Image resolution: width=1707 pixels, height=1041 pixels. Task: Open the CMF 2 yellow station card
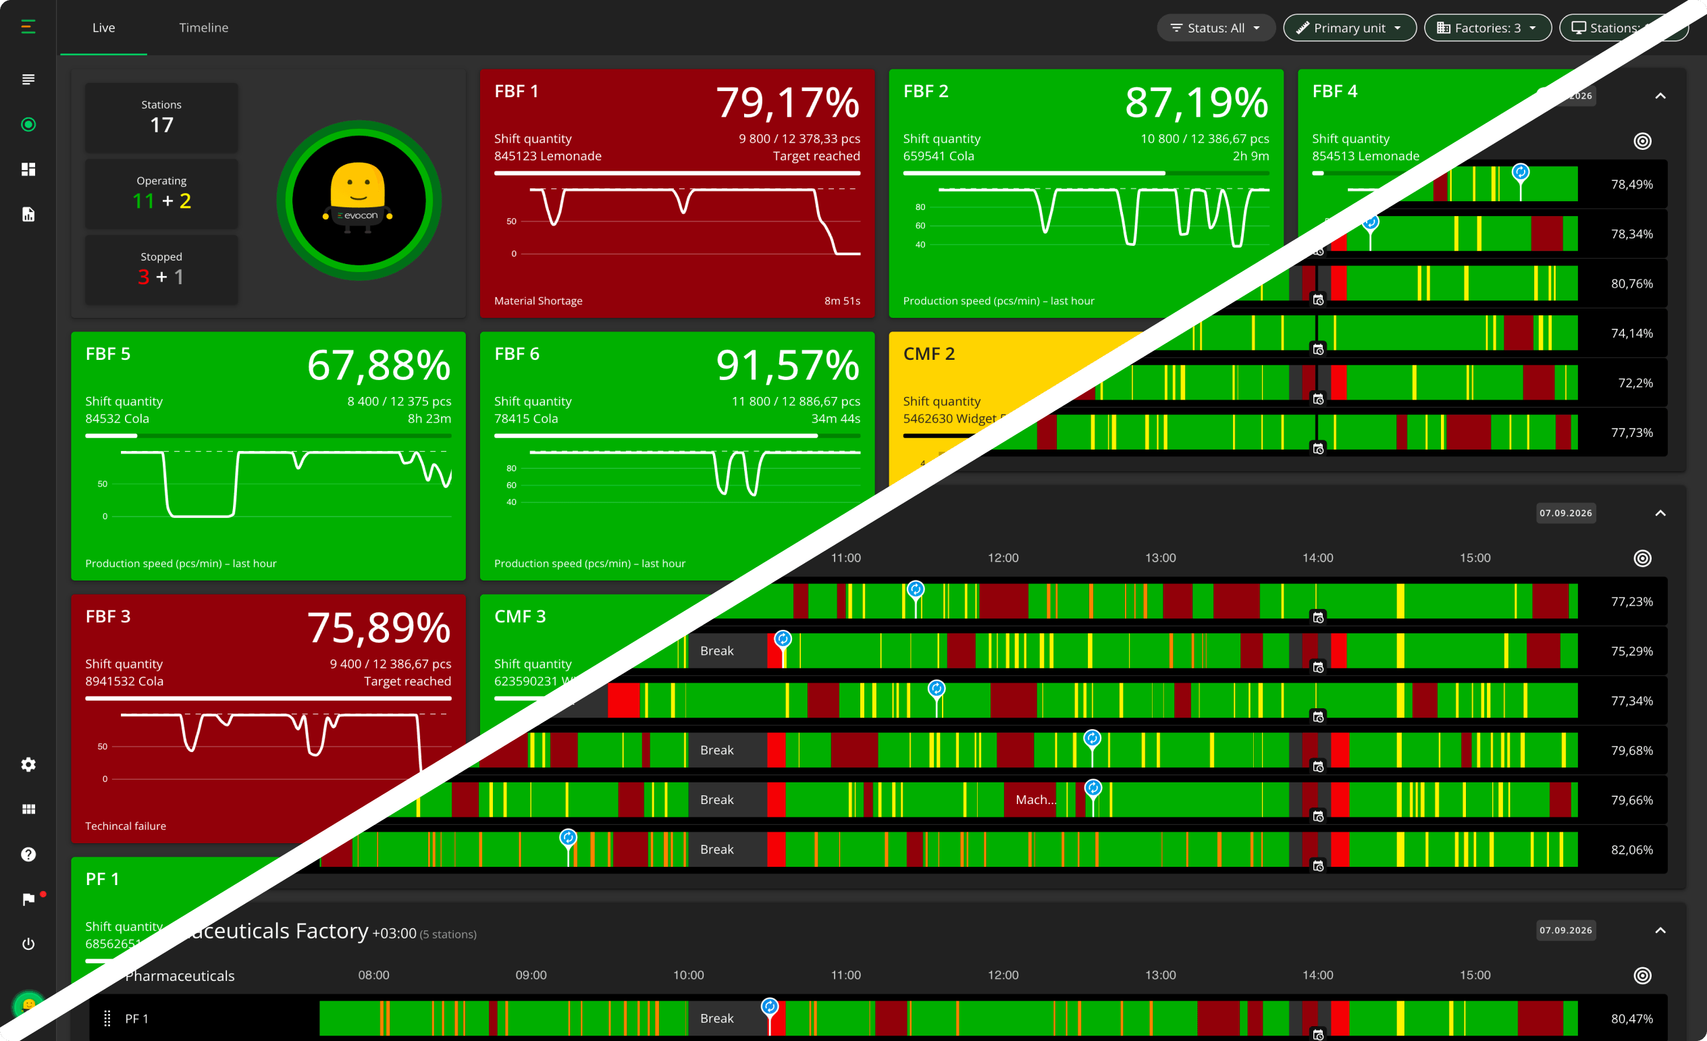997,402
